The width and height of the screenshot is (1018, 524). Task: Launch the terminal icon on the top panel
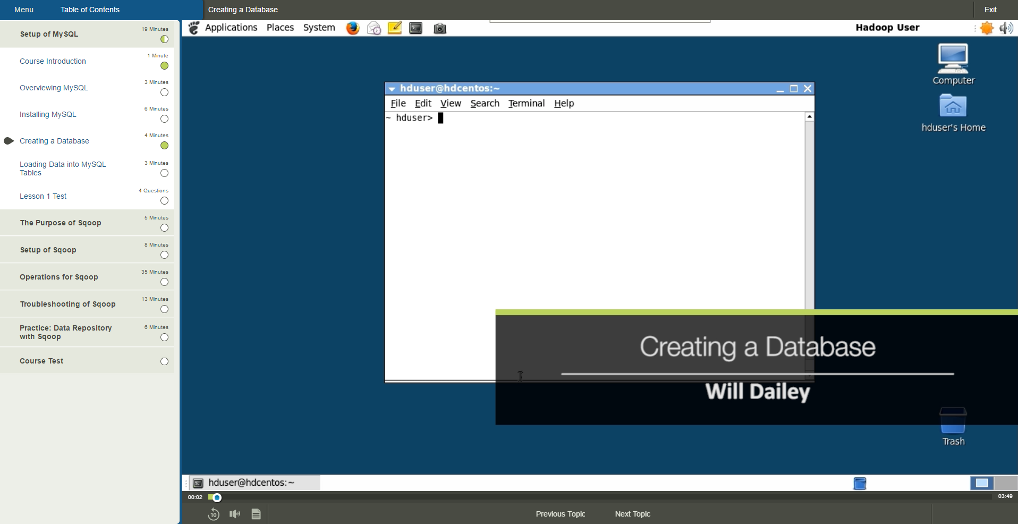coord(415,28)
